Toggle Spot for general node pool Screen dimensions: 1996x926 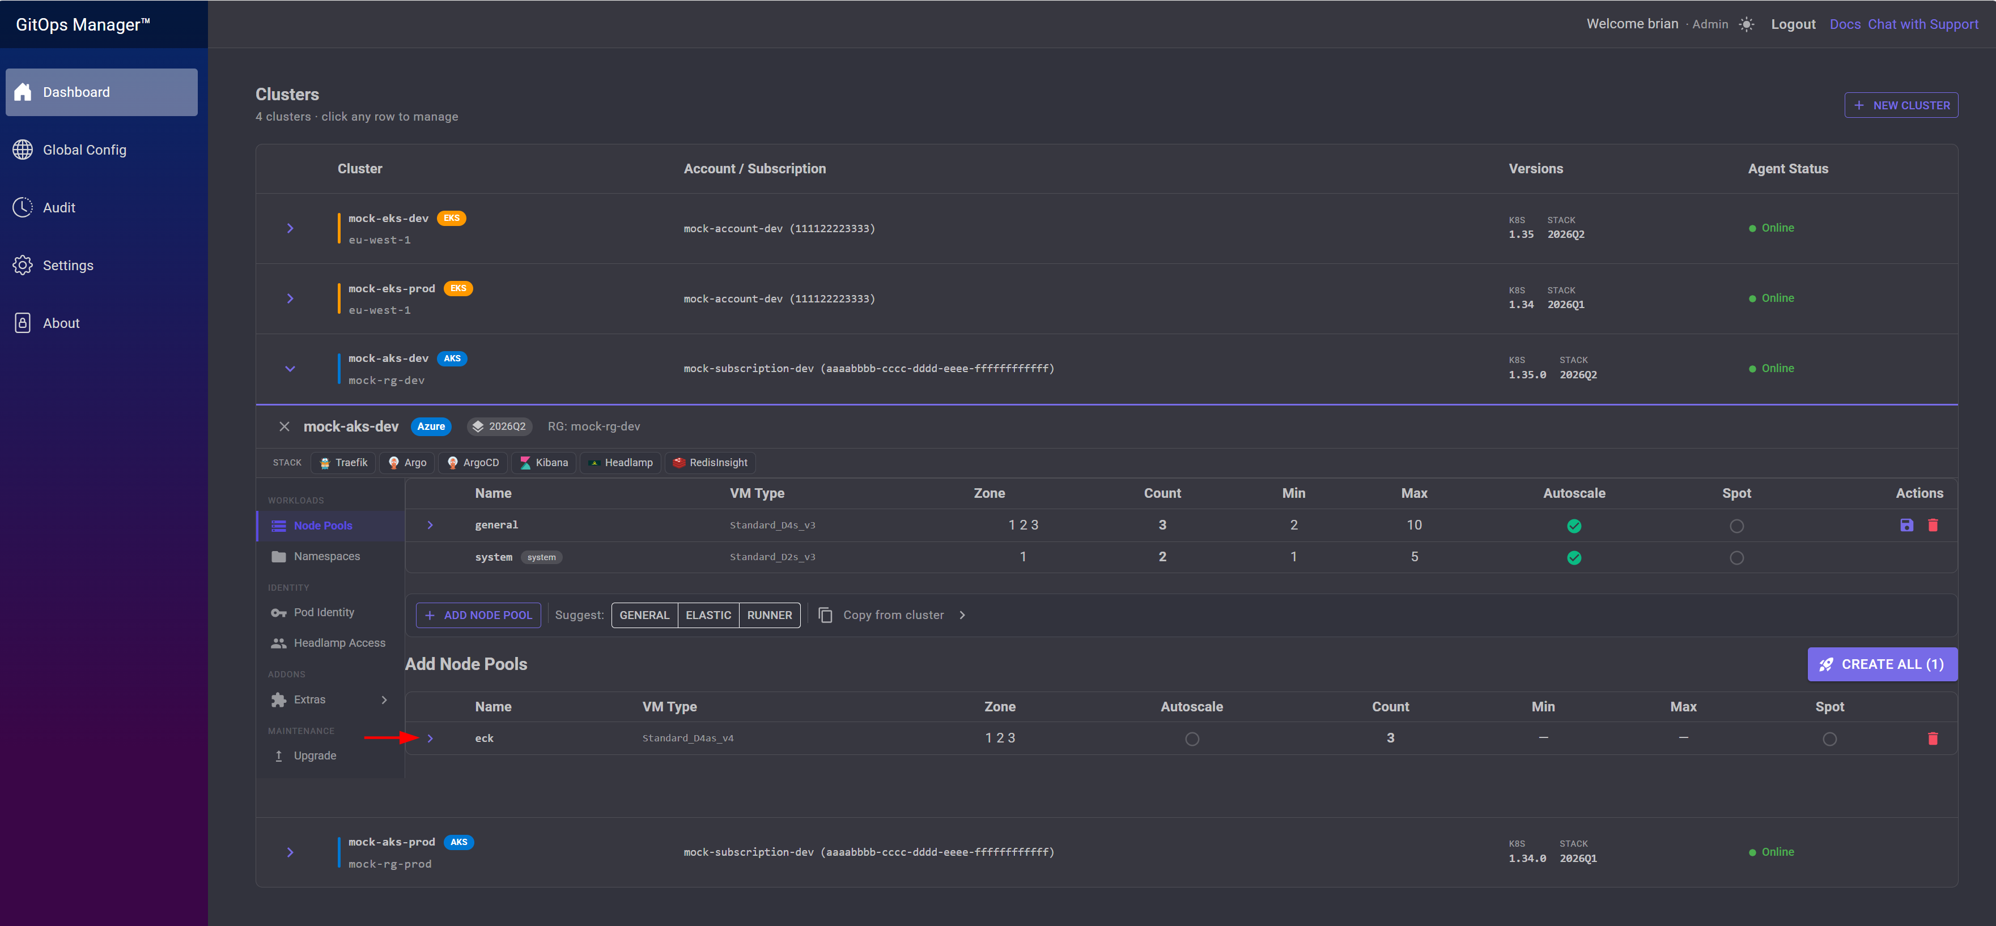pyautogui.click(x=1737, y=527)
